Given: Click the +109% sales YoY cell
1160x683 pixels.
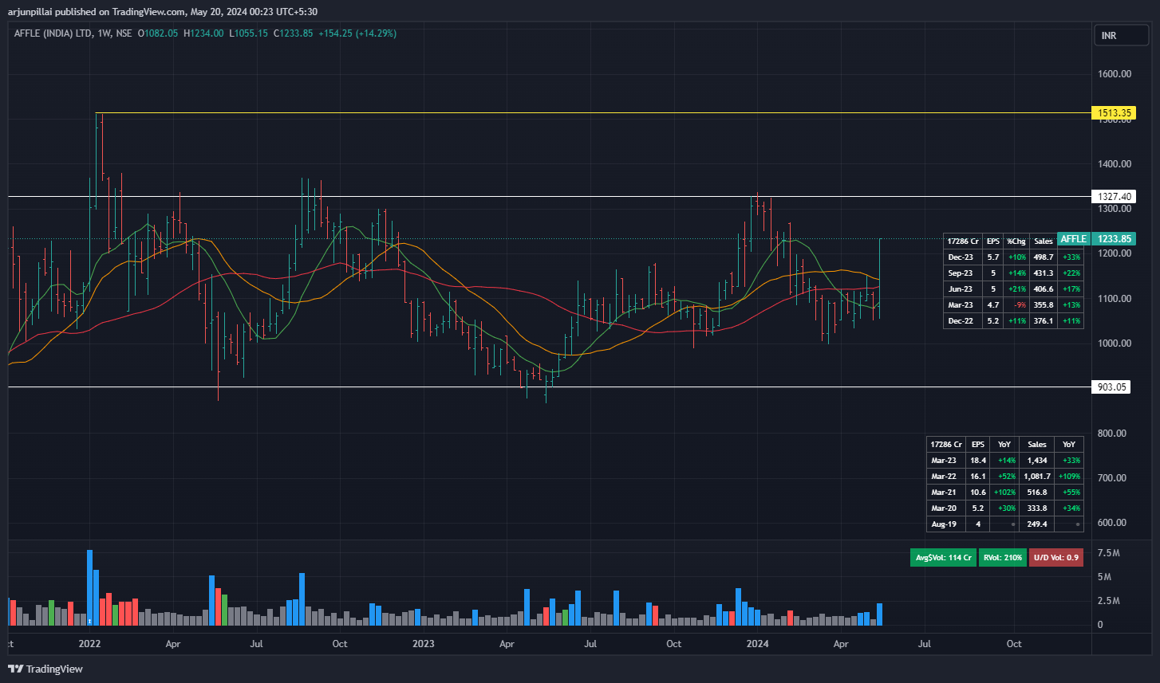Looking at the screenshot, I should tap(1069, 476).
